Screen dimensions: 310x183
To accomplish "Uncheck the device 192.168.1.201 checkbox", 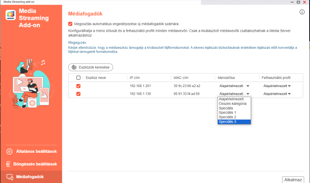I will pyautogui.click(x=78, y=86).
